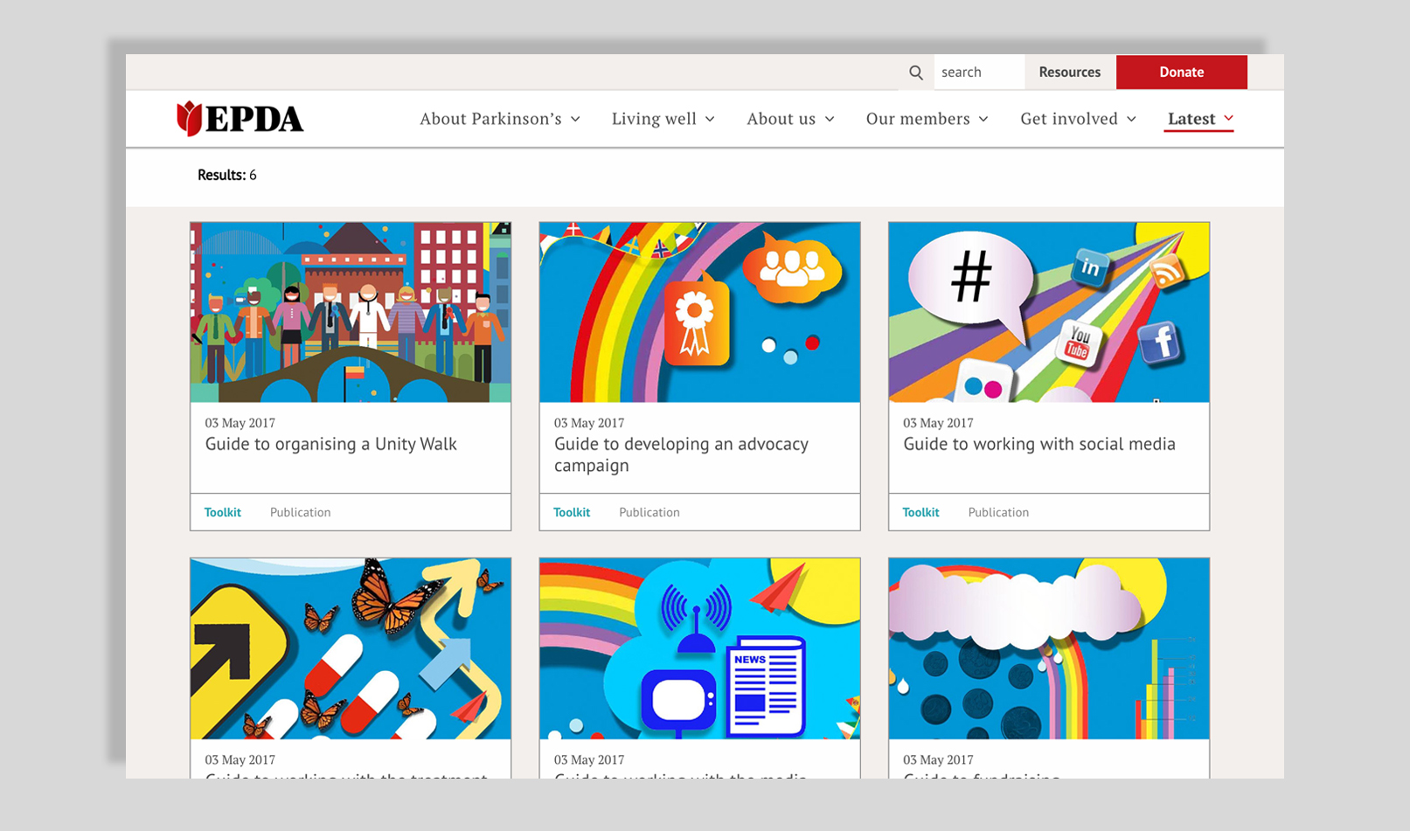
Task: Click '03 May 2017' under cloud coins image
Action: (x=938, y=760)
